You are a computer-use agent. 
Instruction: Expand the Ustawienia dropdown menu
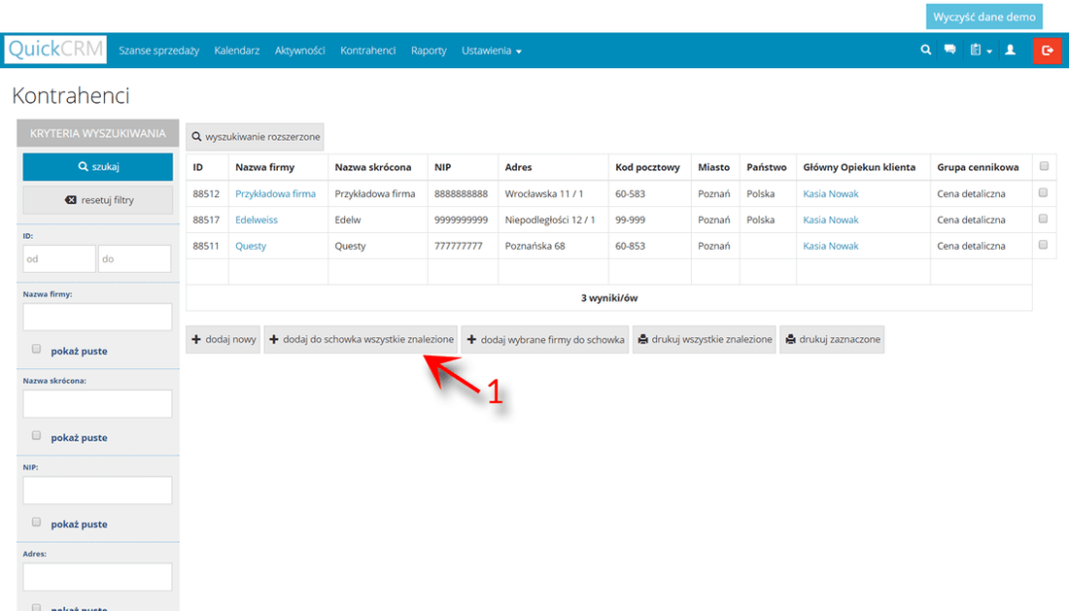tap(491, 51)
